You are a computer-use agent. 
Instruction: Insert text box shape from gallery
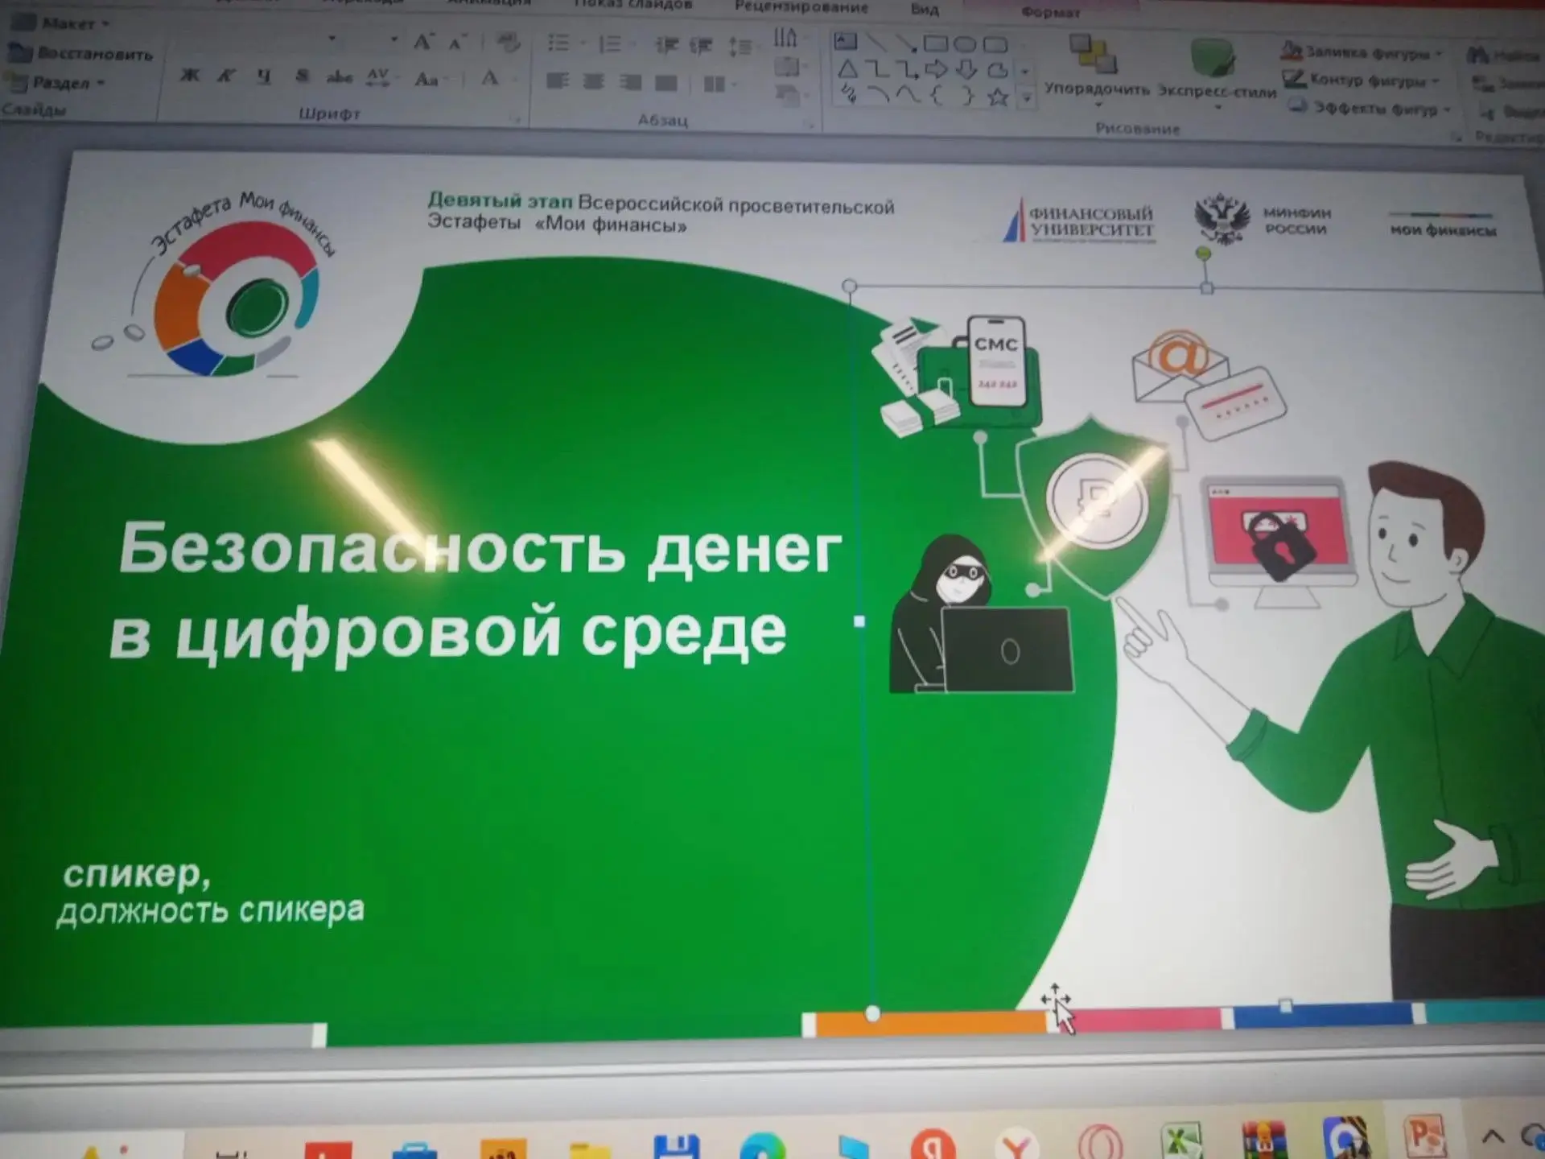click(x=845, y=40)
